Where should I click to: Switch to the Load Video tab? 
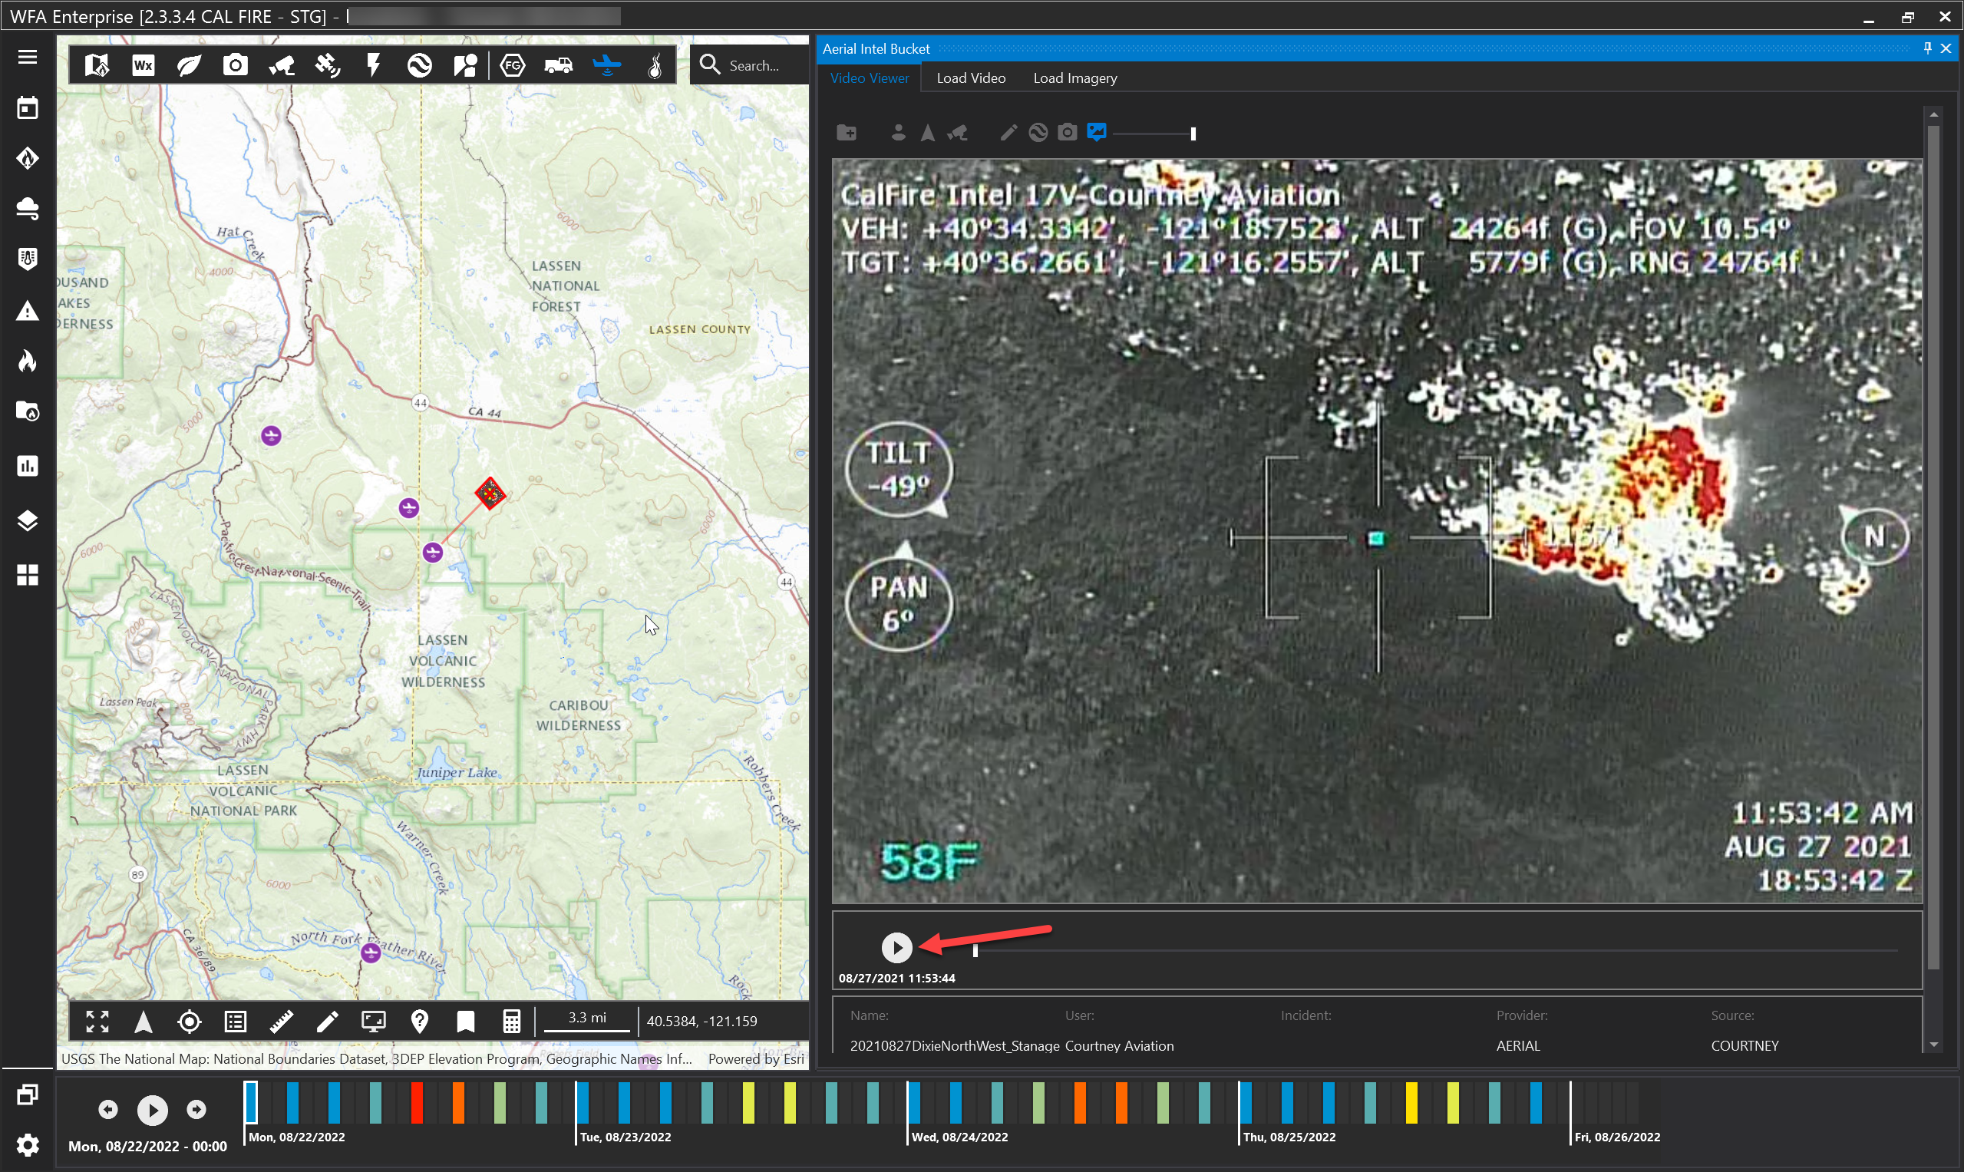click(971, 78)
